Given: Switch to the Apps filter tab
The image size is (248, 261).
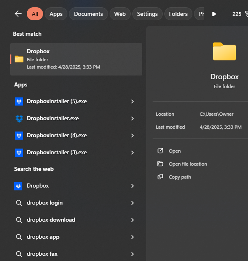Looking at the screenshot, I should coord(56,14).
